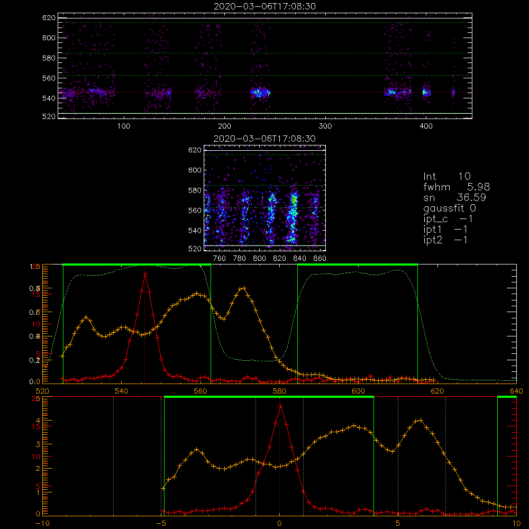Click the bright blob near x=400 in top spectrogram
The image size is (529, 529).
coord(426,92)
